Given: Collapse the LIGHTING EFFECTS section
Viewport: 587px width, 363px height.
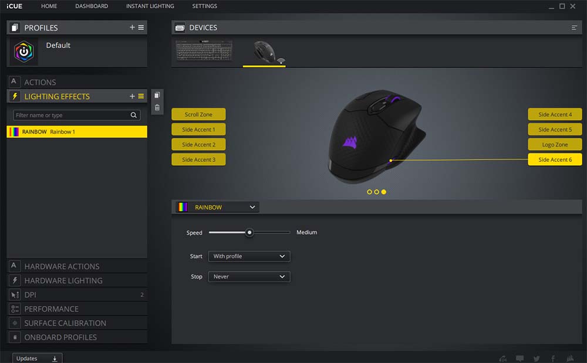Looking at the screenshot, I should [77, 96].
